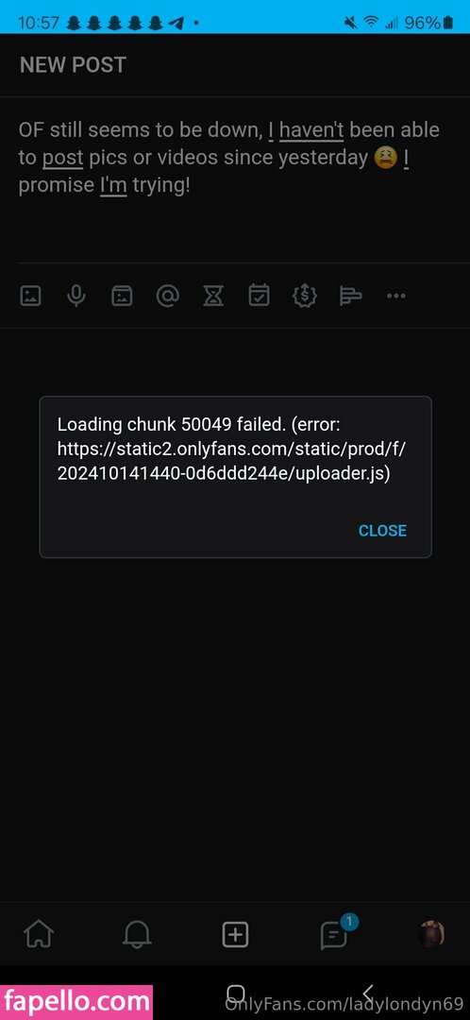Tap the Android back navigation arrow
Viewport: 470px width, 1020px height.
tap(367, 994)
